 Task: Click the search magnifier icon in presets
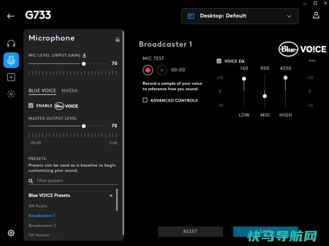point(31,181)
